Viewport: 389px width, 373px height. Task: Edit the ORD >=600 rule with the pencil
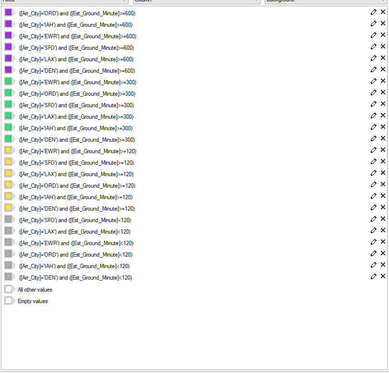pyautogui.click(x=373, y=12)
